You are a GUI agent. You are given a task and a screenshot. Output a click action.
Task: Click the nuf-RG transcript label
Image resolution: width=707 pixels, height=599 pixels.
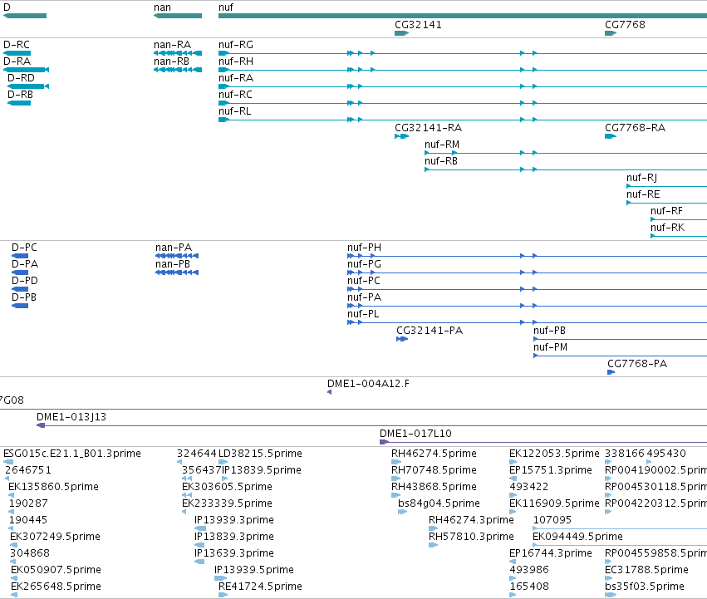[236, 45]
